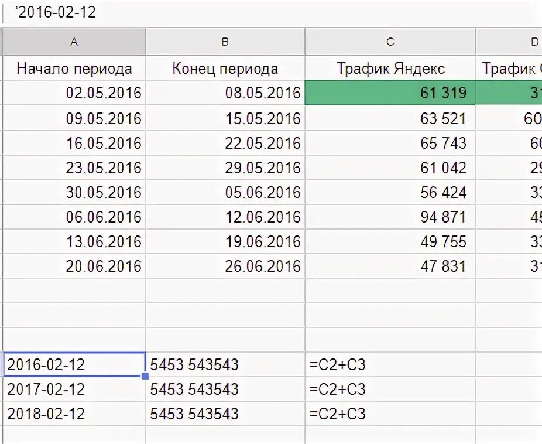542x444 pixels.
Task: Select cell containing 2018-02-12
Action: 74,414
